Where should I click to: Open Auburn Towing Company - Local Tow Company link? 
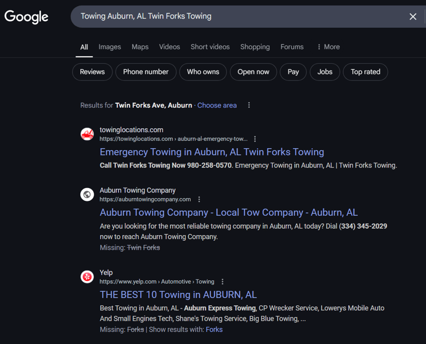pyautogui.click(x=229, y=213)
